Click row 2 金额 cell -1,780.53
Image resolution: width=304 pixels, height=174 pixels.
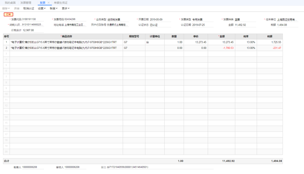click(x=221, y=48)
